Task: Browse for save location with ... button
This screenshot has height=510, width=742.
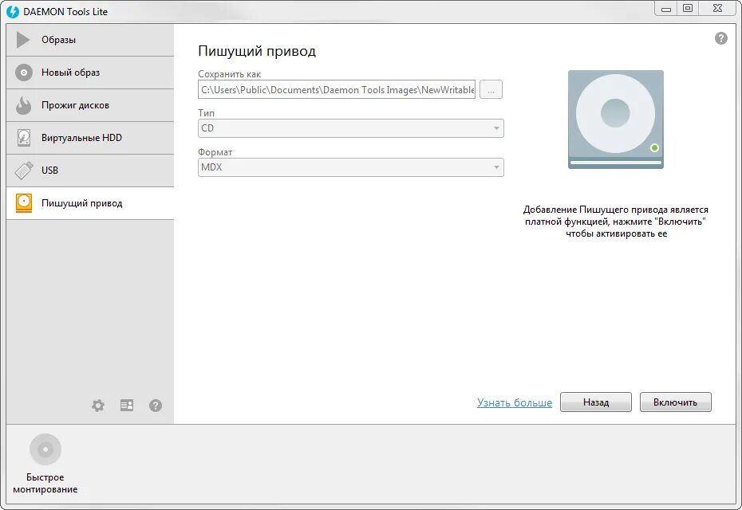Action: point(491,89)
